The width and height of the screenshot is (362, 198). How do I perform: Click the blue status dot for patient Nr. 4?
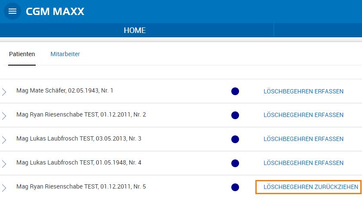[235, 163]
